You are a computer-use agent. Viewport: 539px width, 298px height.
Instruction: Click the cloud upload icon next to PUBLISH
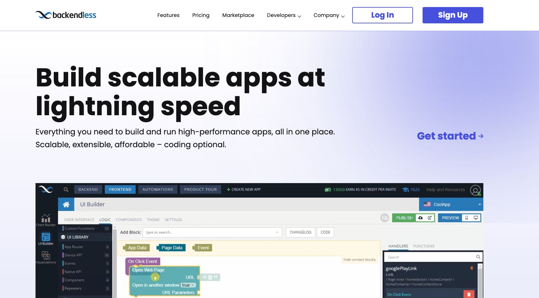point(421,218)
